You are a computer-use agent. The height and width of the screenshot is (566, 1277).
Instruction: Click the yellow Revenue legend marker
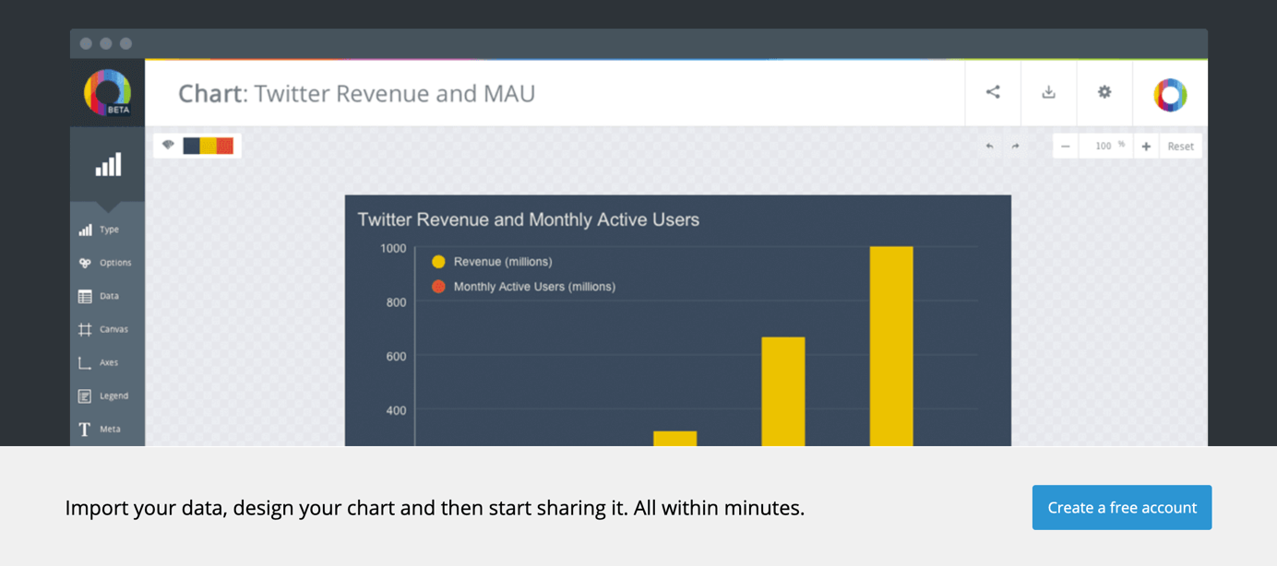click(x=438, y=262)
